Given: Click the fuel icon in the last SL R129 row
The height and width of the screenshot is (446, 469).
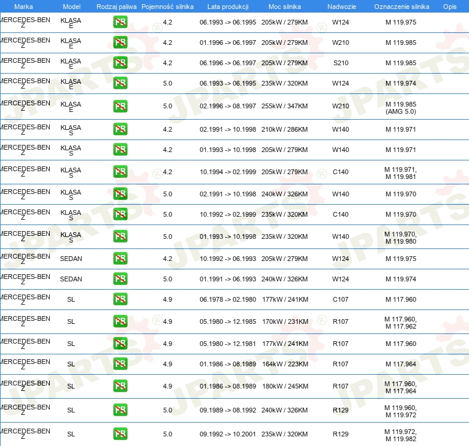Looking at the screenshot, I should click(x=120, y=434).
